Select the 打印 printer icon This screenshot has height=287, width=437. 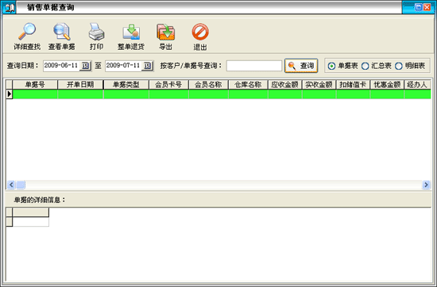(96, 32)
